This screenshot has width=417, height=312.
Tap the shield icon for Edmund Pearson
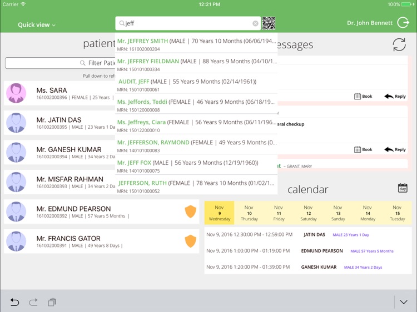click(x=190, y=212)
